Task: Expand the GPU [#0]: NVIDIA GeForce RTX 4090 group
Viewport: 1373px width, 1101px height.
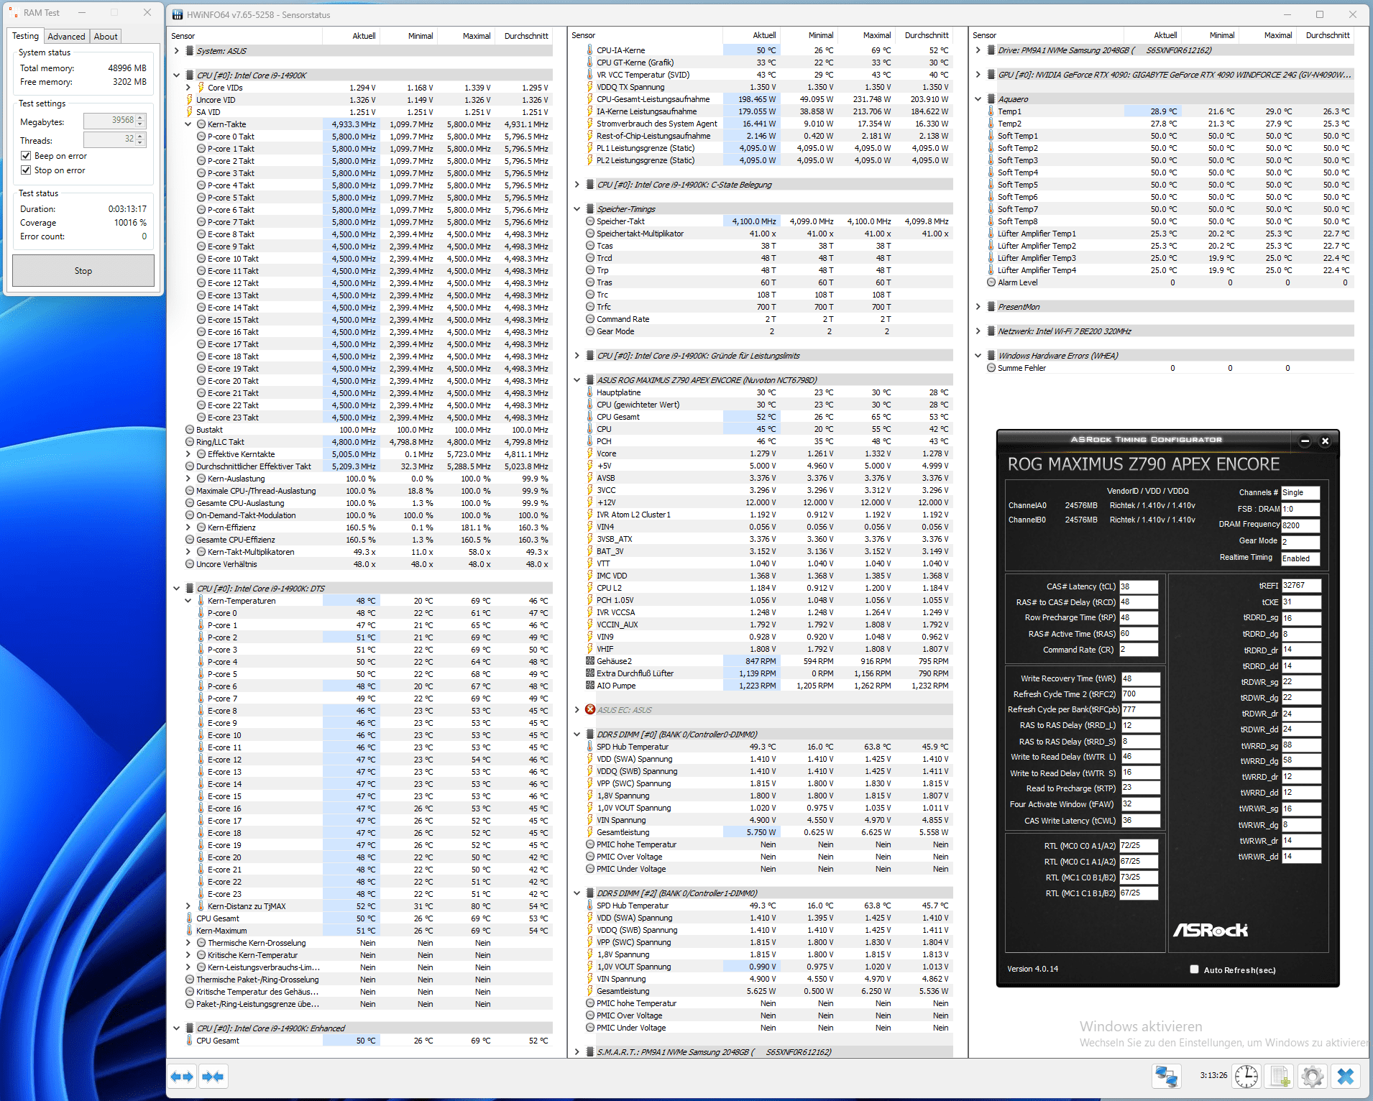Action: pyautogui.click(x=978, y=75)
